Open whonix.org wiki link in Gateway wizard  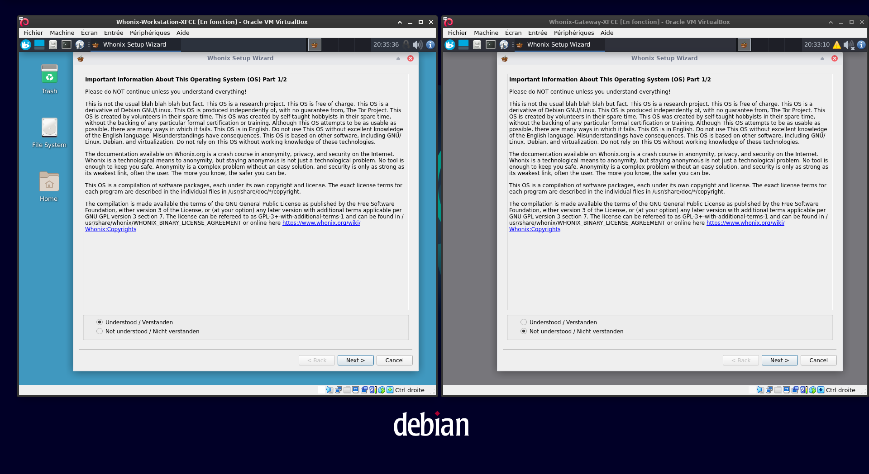[x=745, y=223]
